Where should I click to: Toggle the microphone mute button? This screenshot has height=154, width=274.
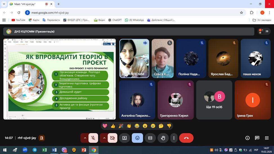point(93,138)
